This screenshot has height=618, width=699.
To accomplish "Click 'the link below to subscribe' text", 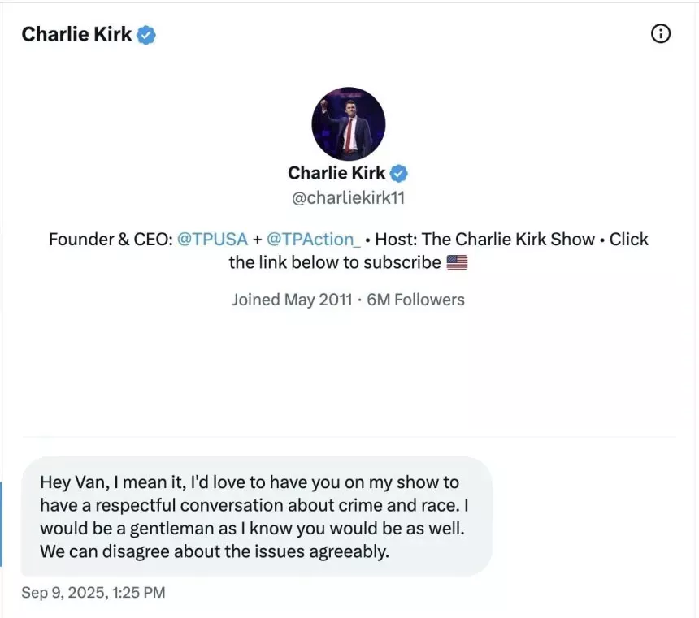I will [x=335, y=262].
